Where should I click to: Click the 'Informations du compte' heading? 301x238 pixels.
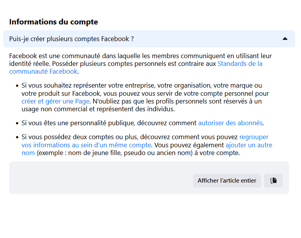click(x=54, y=22)
